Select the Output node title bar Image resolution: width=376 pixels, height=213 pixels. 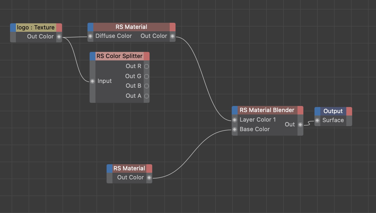pos(333,111)
